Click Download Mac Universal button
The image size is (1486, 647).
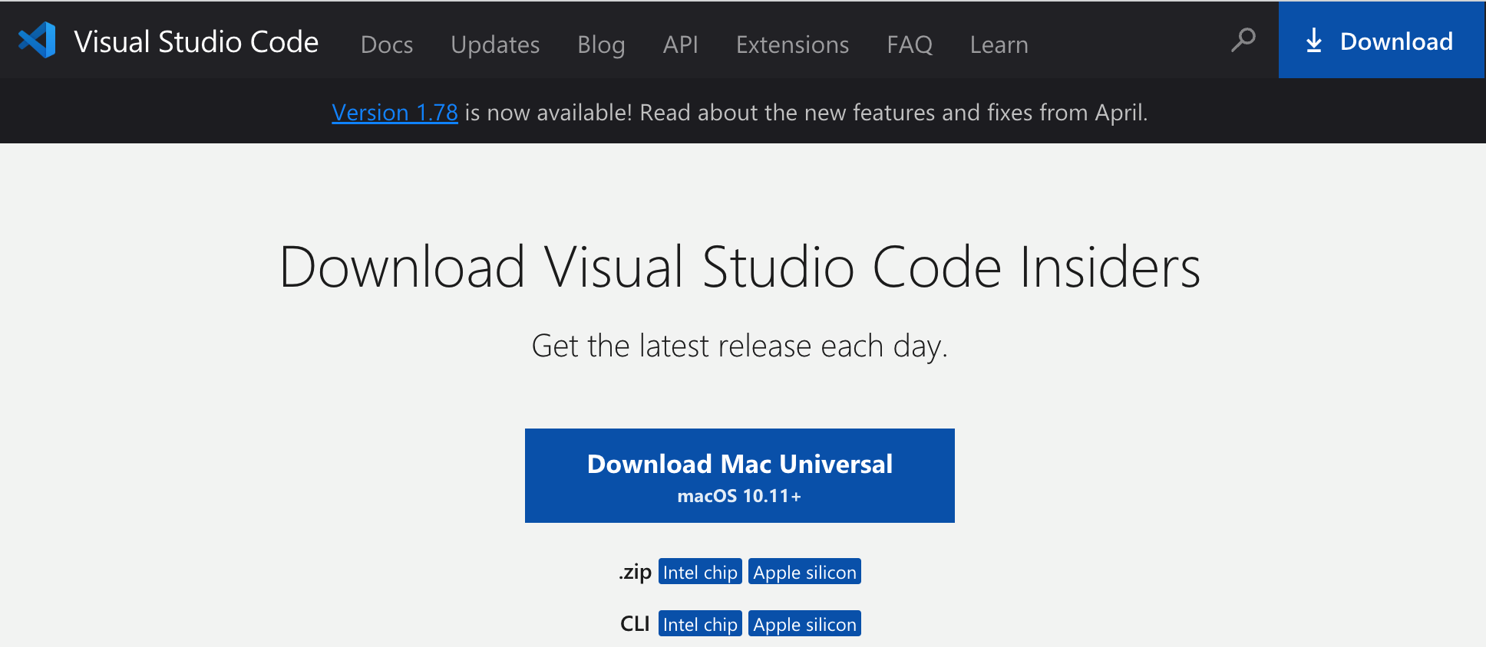pyautogui.click(x=739, y=475)
